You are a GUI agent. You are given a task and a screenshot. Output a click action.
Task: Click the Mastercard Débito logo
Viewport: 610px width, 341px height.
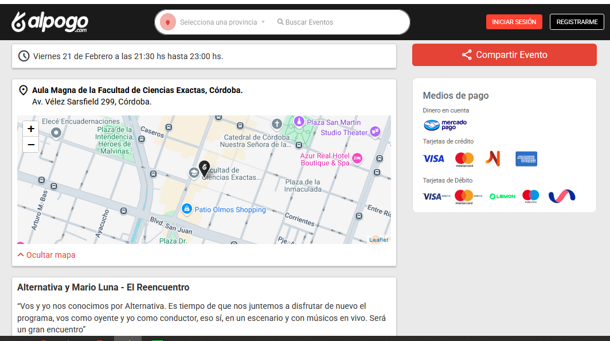(468, 196)
